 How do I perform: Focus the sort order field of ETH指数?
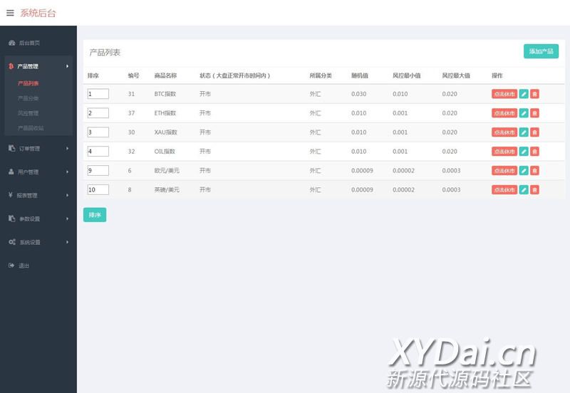[x=98, y=113]
